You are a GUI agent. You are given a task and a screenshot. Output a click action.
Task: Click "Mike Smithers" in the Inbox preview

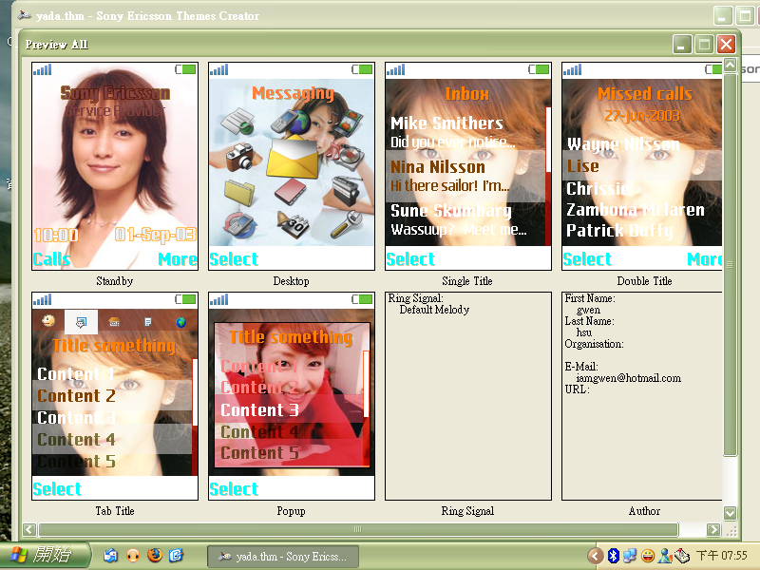[x=446, y=123]
